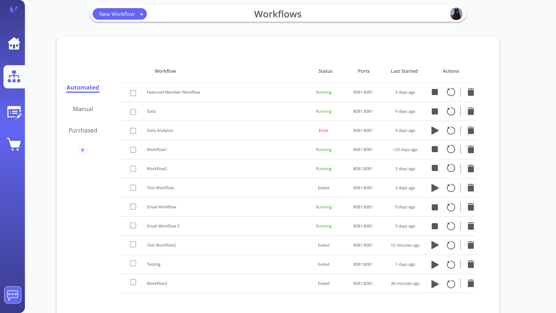Delete Workflow1 with trash icon
This screenshot has height=313, width=556.
click(x=471, y=150)
